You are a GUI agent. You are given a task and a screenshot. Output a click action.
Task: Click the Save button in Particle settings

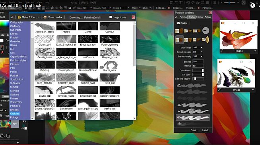pos(194,130)
